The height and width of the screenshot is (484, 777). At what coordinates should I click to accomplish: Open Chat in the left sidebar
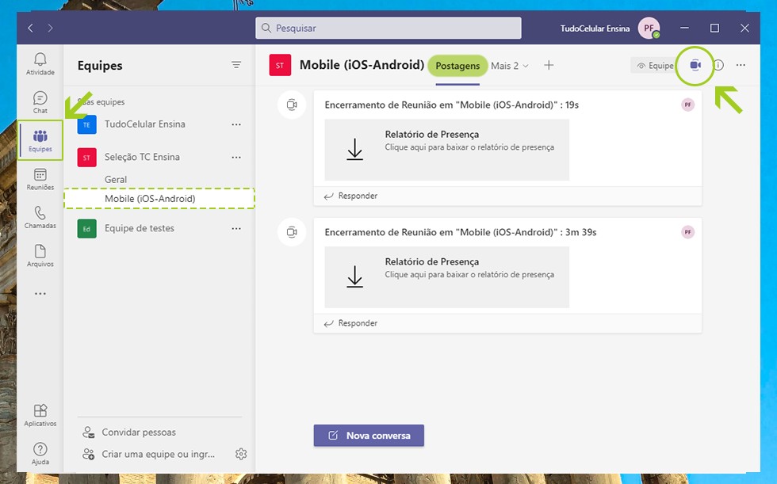(40, 101)
